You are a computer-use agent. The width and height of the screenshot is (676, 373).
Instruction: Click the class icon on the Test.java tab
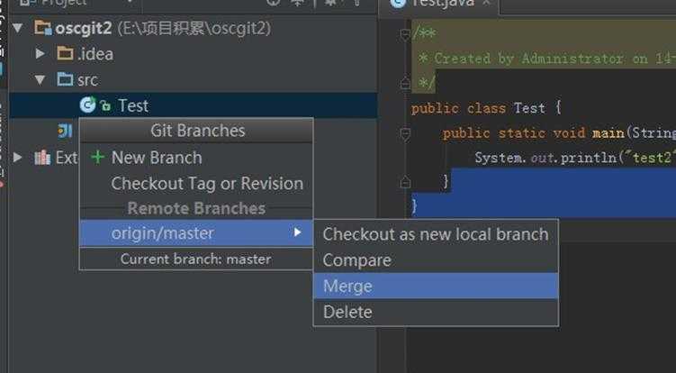point(398,4)
